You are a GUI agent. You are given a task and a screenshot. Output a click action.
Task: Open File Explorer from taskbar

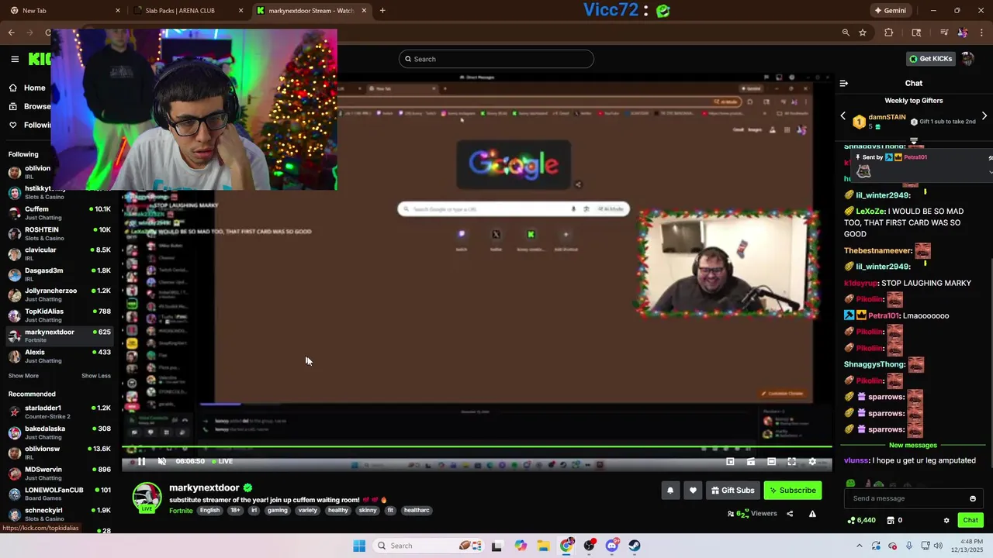click(x=543, y=546)
